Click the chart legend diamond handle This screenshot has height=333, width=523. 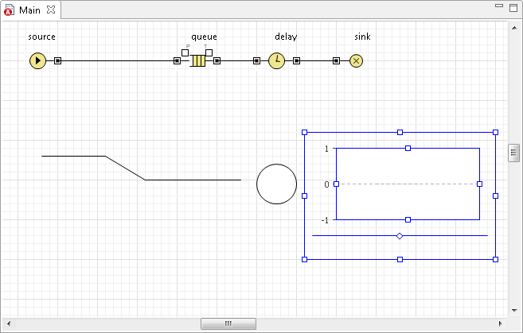click(x=400, y=236)
